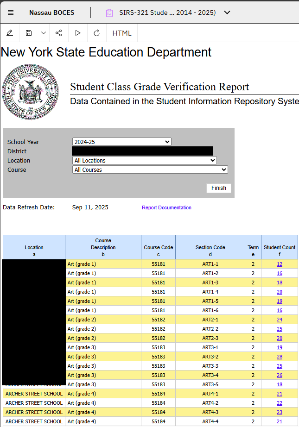Click student count 24 for ART2-1
Viewport: 299px width, 427px height.
click(280, 320)
